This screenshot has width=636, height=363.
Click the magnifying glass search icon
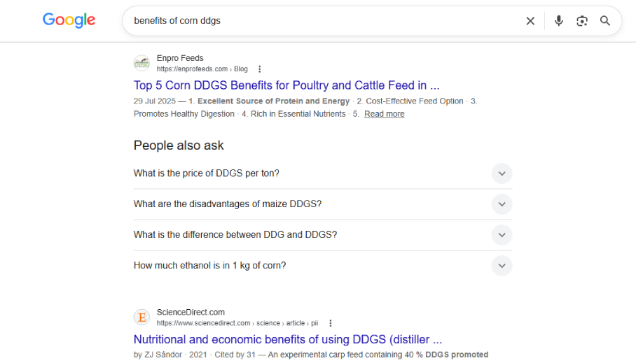coord(604,21)
